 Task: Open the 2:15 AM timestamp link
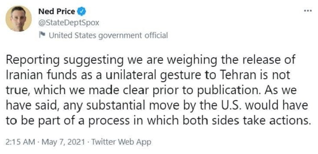pos(20,142)
